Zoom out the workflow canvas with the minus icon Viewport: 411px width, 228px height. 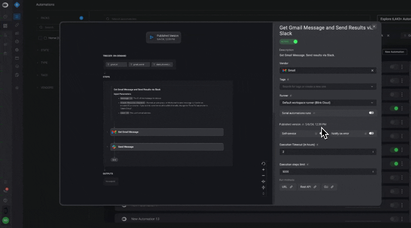click(263, 175)
